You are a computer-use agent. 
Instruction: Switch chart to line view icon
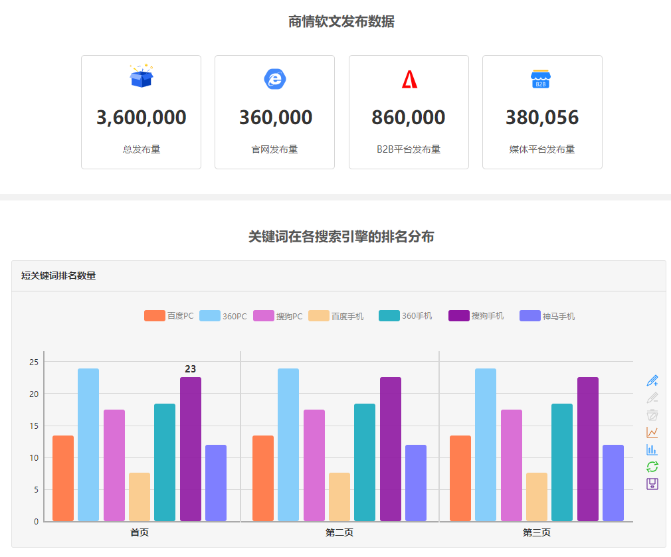(652, 432)
